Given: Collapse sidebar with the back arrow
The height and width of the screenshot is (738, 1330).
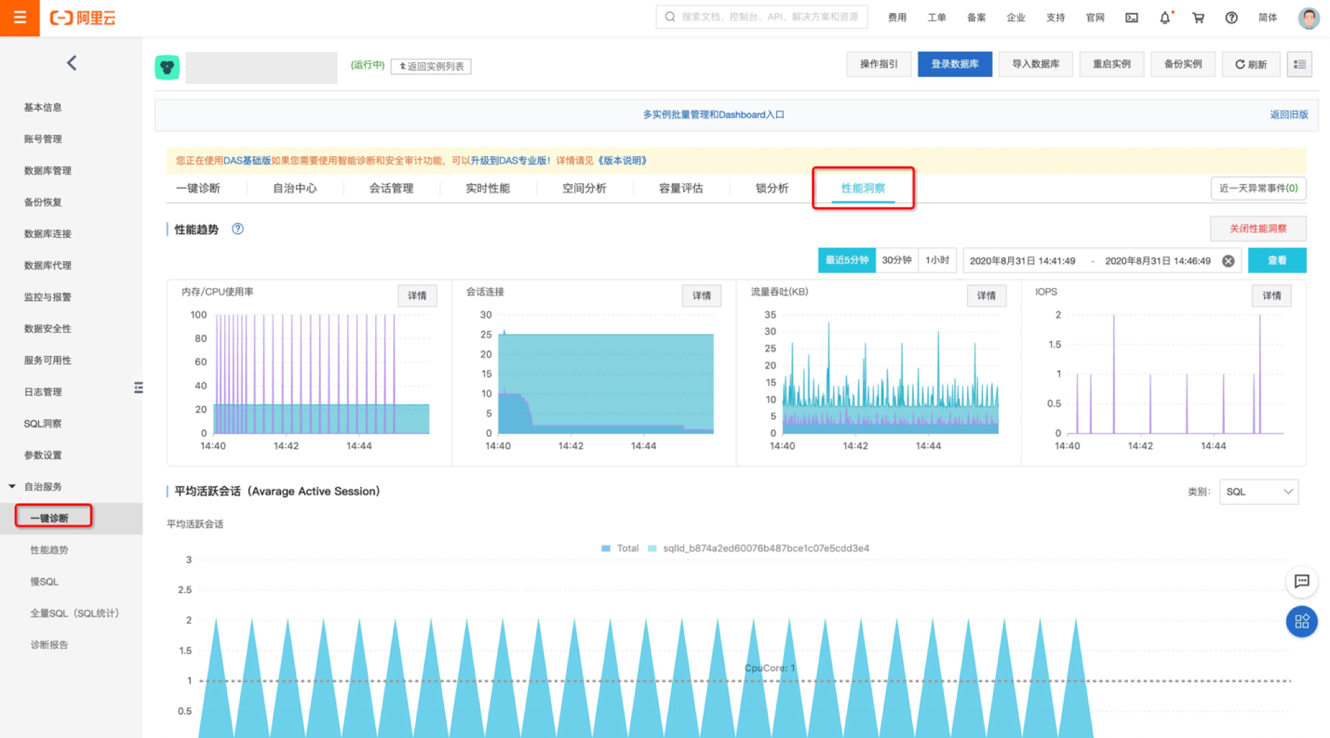Looking at the screenshot, I should 72,63.
